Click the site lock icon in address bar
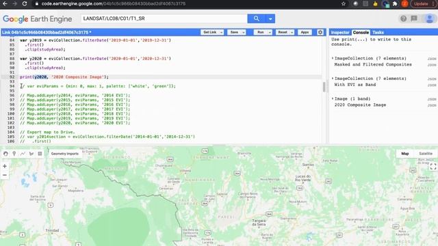 point(36,4)
